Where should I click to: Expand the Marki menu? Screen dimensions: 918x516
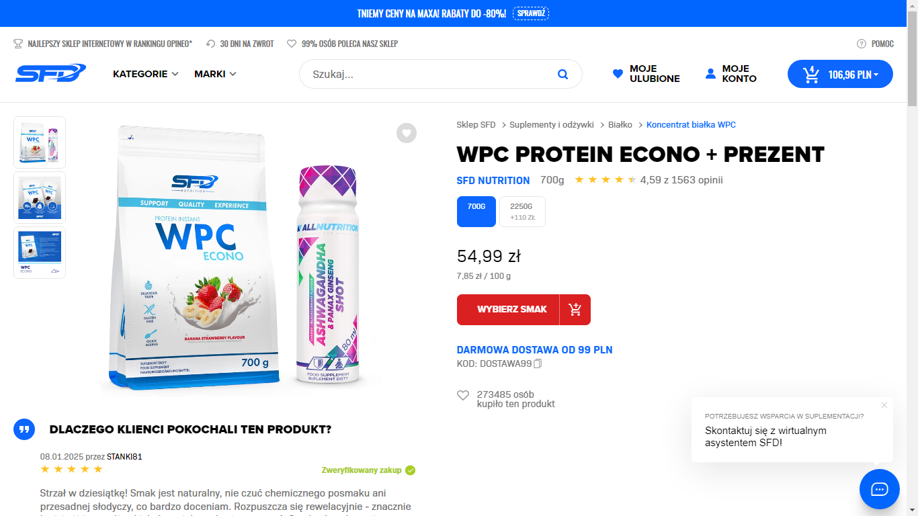(x=215, y=74)
